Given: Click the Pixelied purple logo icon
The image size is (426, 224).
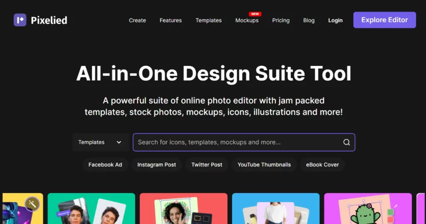Looking at the screenshot, I should click(x=20, y=20).
